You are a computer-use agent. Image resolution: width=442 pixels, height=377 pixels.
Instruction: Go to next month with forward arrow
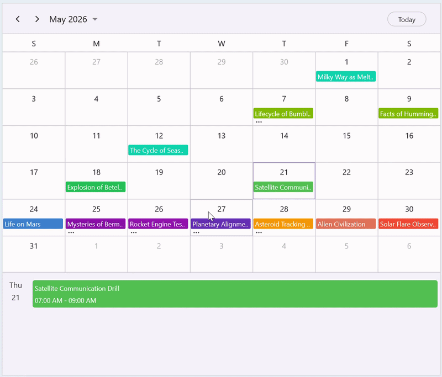(37, 19)
